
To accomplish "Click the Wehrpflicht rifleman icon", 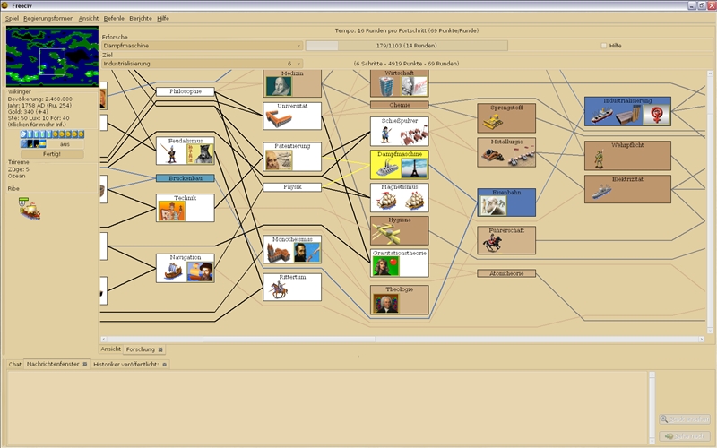I will 599,159.
